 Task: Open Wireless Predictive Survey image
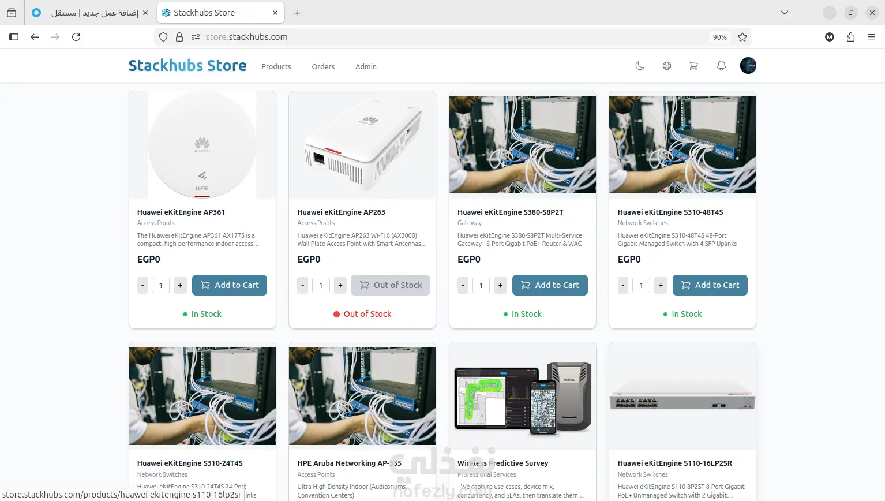[x=523, y=396]
